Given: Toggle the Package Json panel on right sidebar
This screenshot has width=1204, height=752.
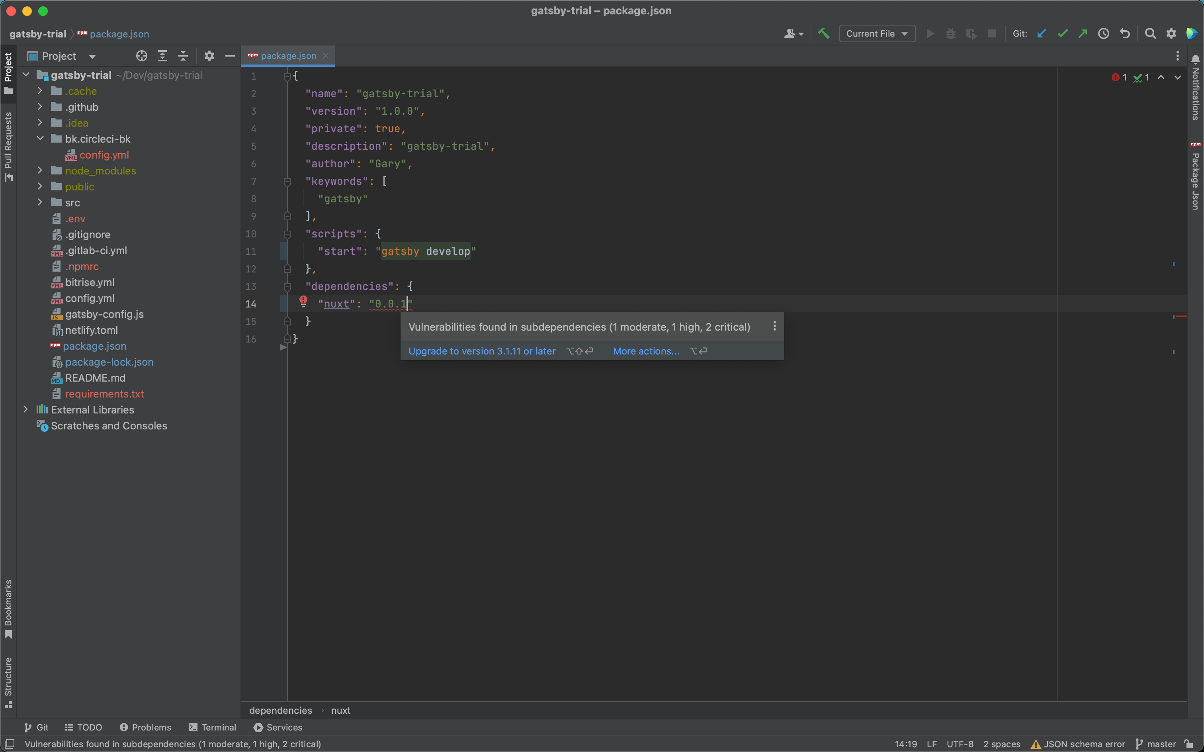Looking at the screenshot, I should tap(1196, 176).
